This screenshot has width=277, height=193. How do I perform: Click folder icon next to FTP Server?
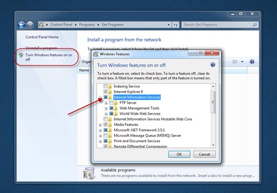tap(116, 103)
